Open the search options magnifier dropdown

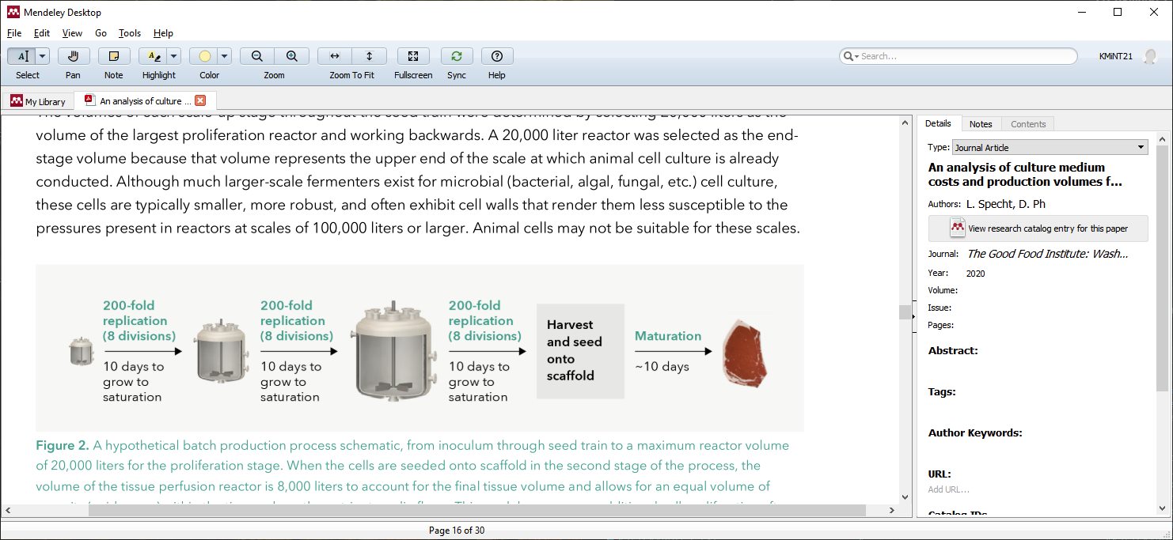click(x=851, y=56)
